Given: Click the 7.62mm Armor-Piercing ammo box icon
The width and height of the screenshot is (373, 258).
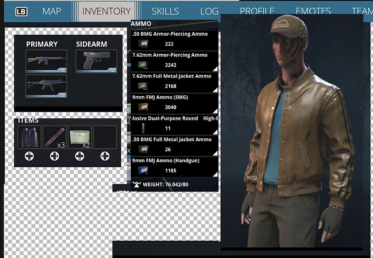Looking at the screenshot, I should click(x=143, y=65).
